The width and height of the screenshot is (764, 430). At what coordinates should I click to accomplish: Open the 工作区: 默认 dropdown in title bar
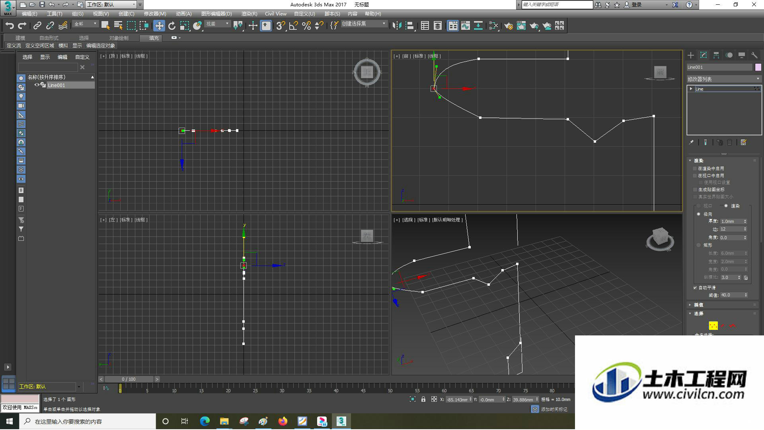pos(111,5)
